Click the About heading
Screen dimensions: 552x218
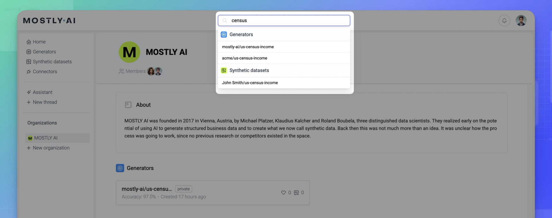143,105
